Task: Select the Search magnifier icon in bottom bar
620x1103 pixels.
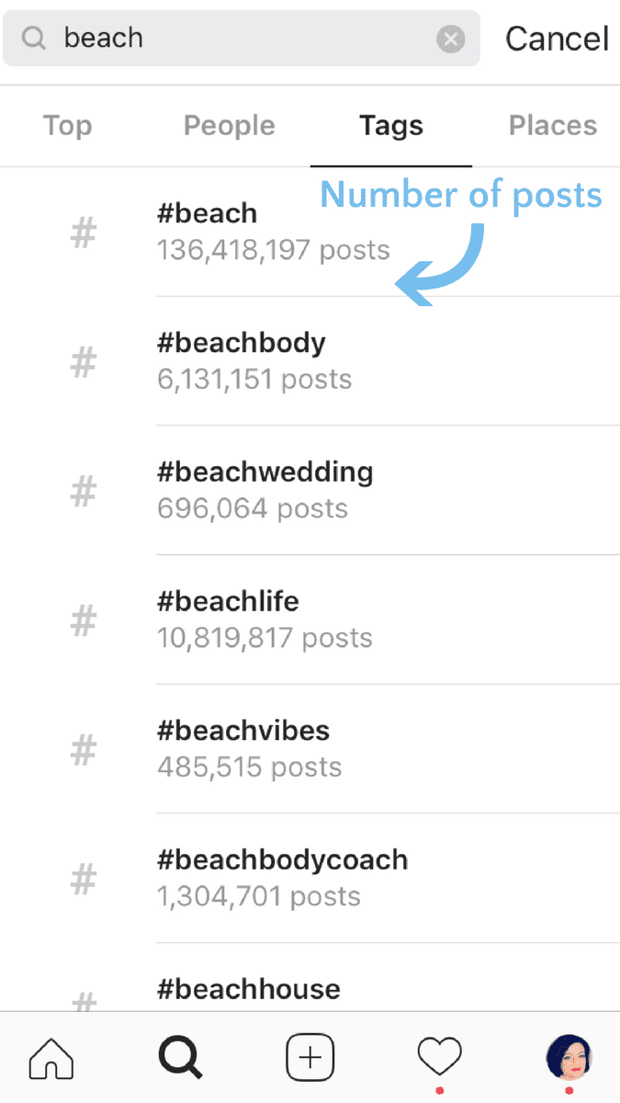Action: [180, 1057]
